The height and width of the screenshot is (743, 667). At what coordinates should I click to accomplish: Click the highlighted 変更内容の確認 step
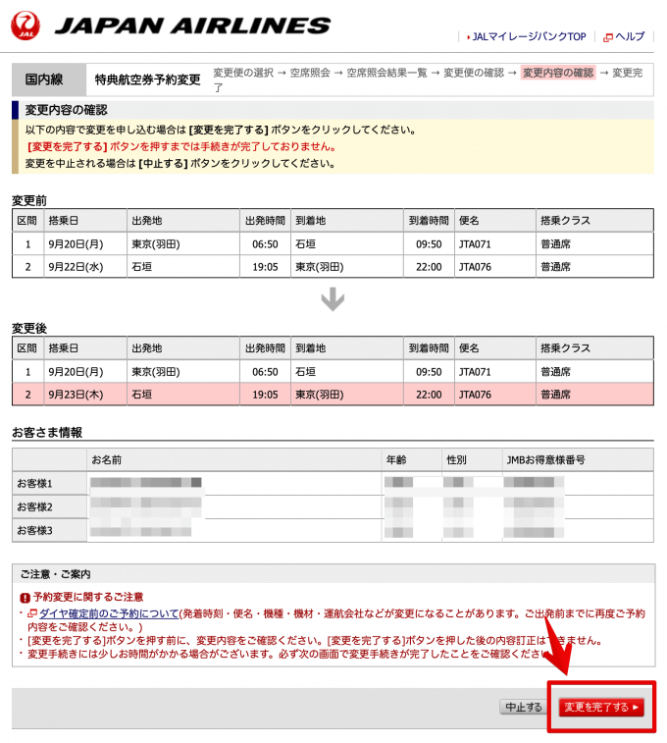coord(558,73)
